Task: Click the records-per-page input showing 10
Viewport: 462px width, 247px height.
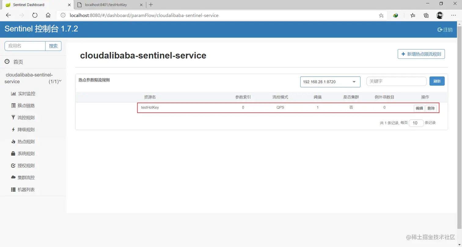Action: click(416, 123)
